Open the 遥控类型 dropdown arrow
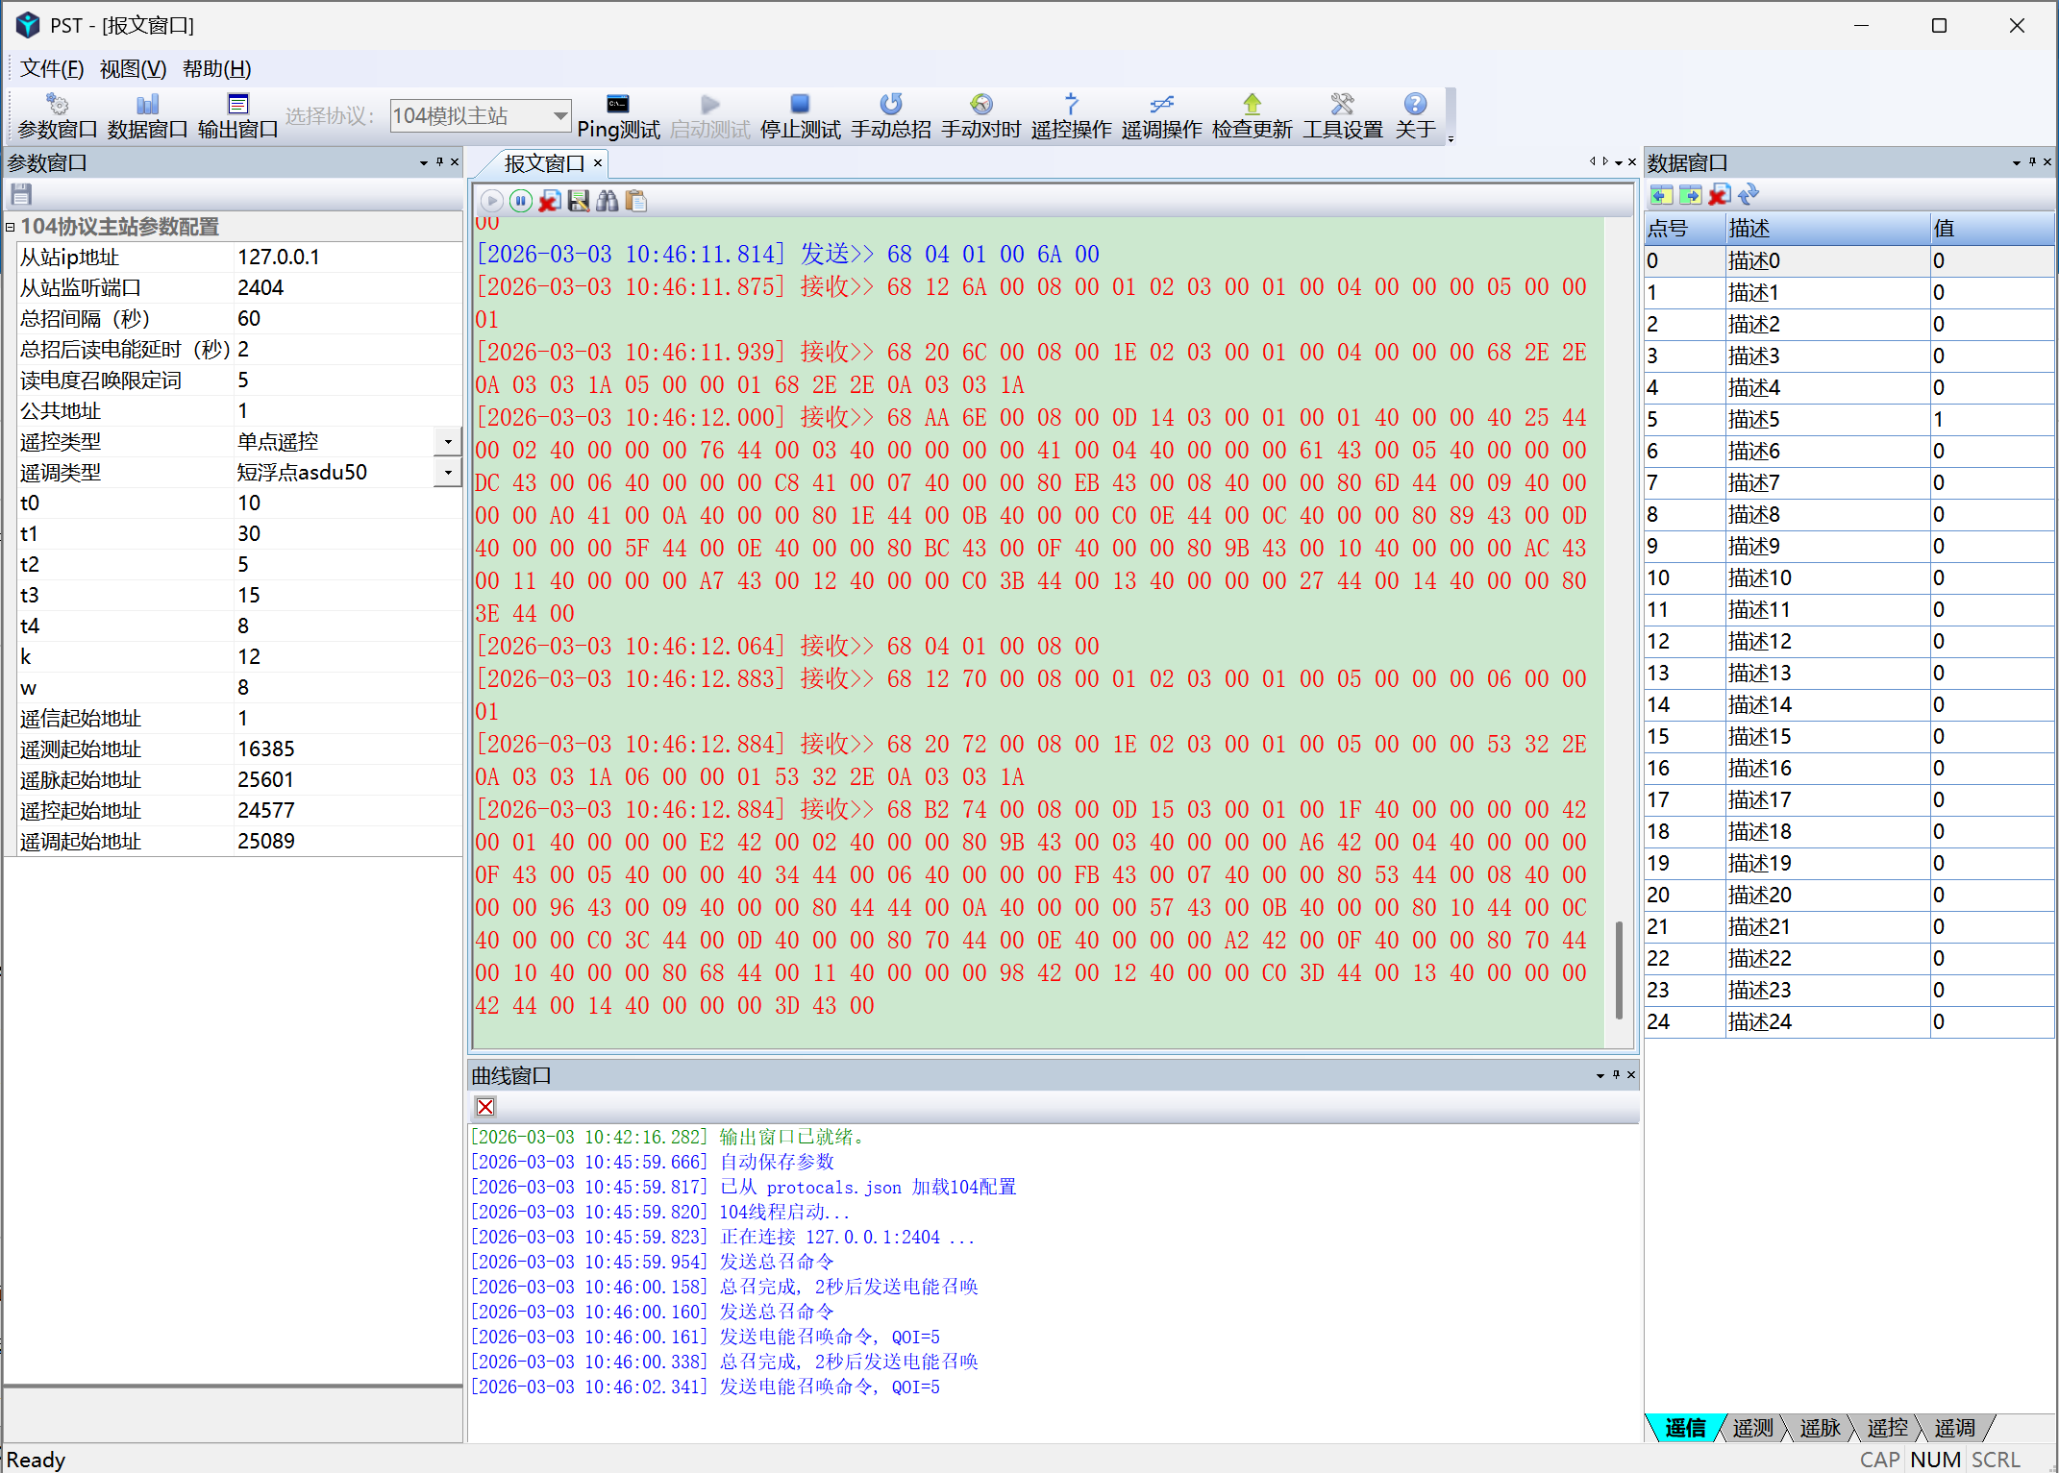Screen dimensions: 2059x1473 point(448,442)
